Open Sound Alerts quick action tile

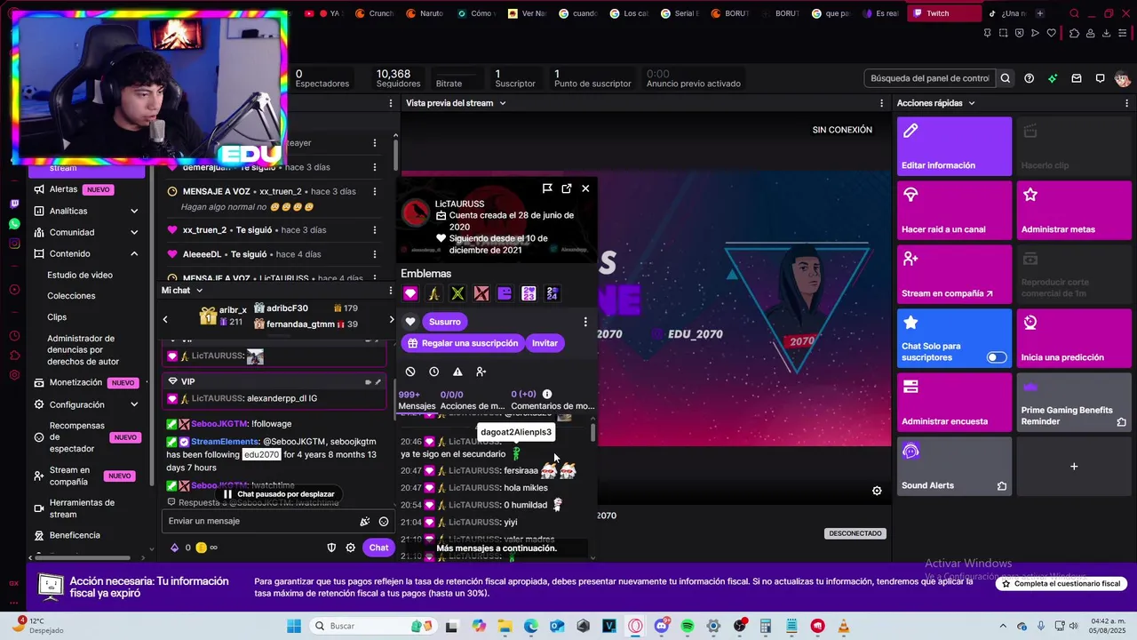coord(954,467)
